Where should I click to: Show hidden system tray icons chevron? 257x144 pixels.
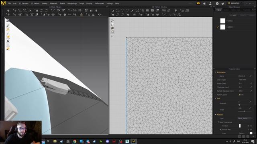227,141
